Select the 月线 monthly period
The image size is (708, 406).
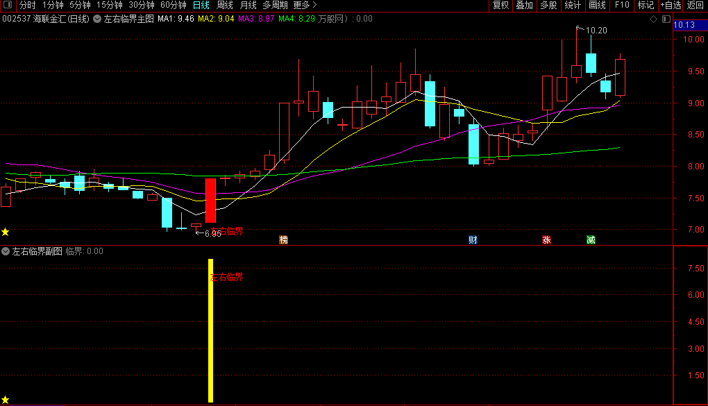(248, 5)
